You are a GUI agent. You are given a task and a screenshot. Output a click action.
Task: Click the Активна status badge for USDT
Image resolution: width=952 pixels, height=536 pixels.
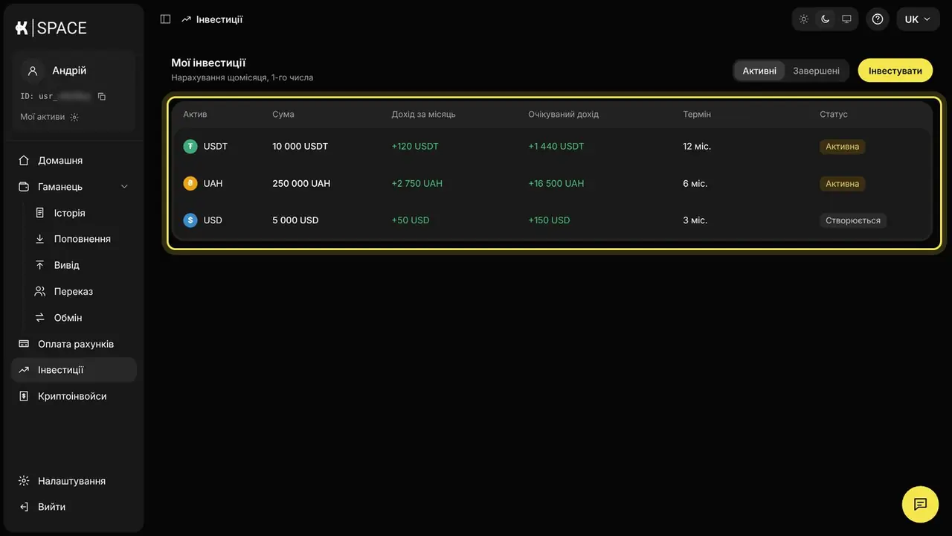click(x=843, y=147)
